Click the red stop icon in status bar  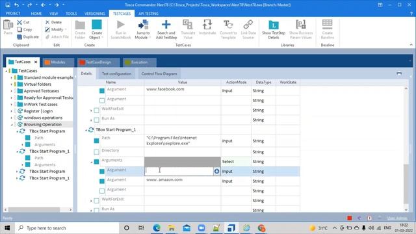(x=350, y=218)
